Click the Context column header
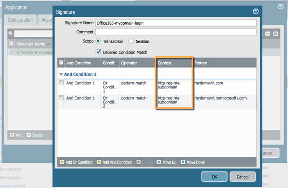 (173, 63)
